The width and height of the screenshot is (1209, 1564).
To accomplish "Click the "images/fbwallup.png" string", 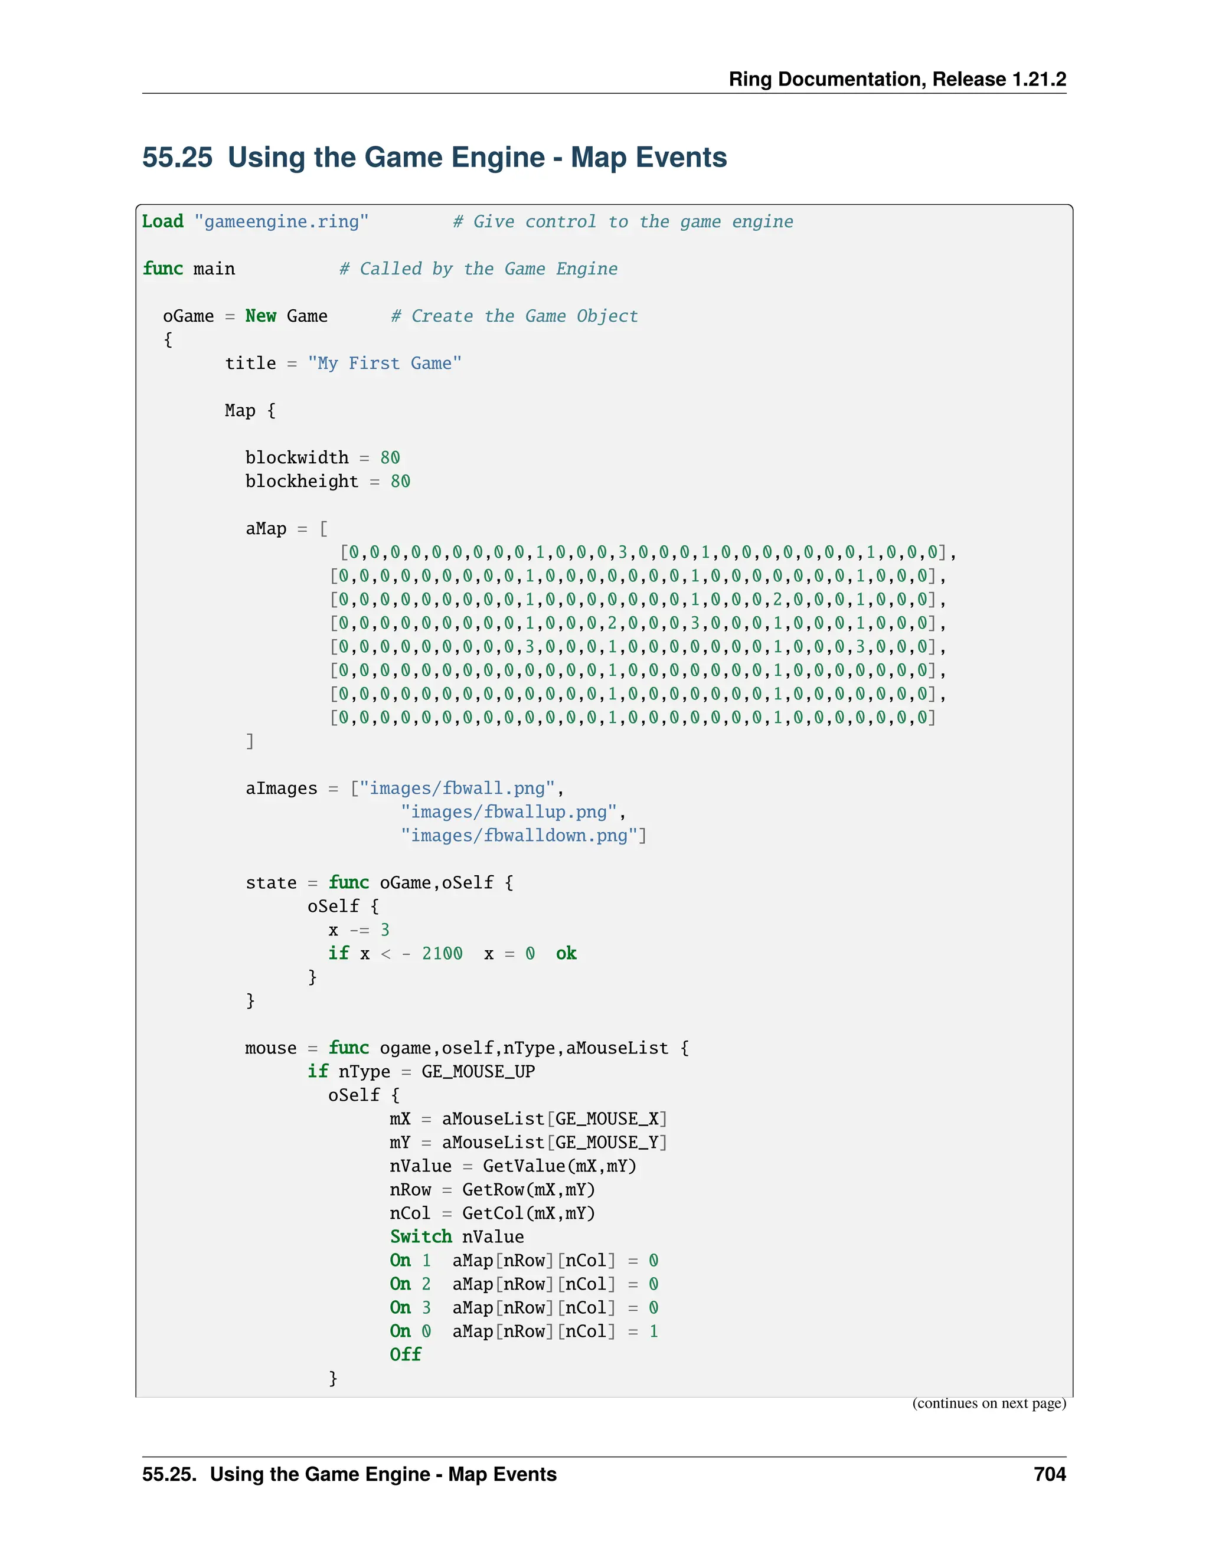I will click(x=508, y=812).
